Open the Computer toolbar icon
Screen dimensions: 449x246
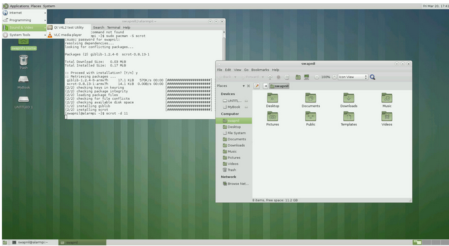[x=307, y=77]
